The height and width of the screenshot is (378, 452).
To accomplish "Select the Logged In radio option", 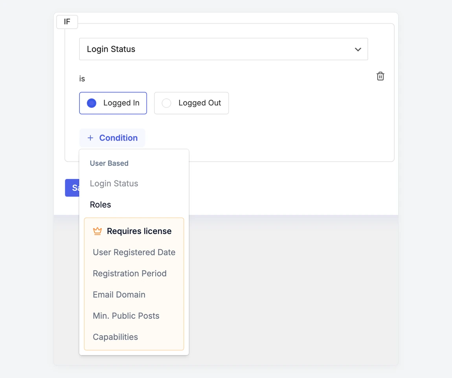I will [x=113, y=103].
